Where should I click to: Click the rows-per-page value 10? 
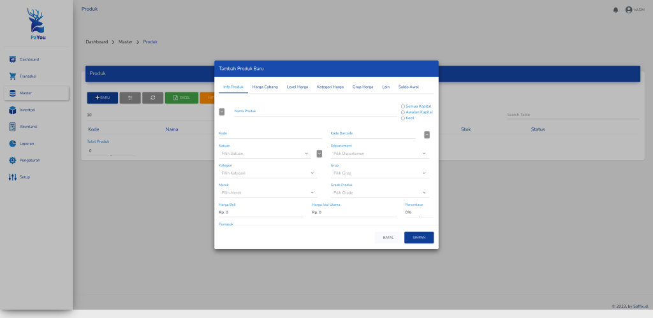click(x=89, y=115)
